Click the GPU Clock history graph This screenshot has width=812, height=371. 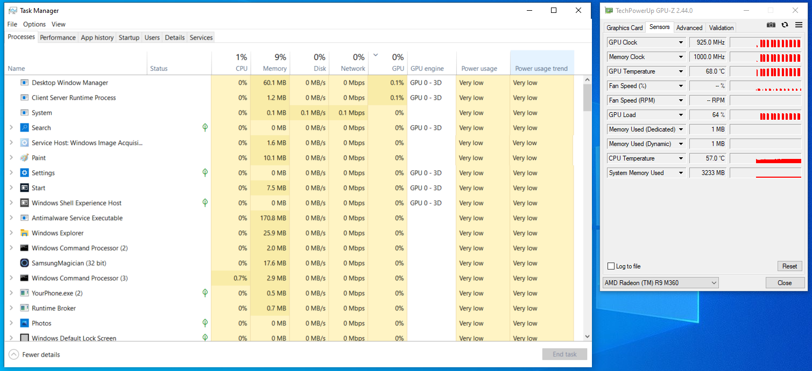point(766,42)
